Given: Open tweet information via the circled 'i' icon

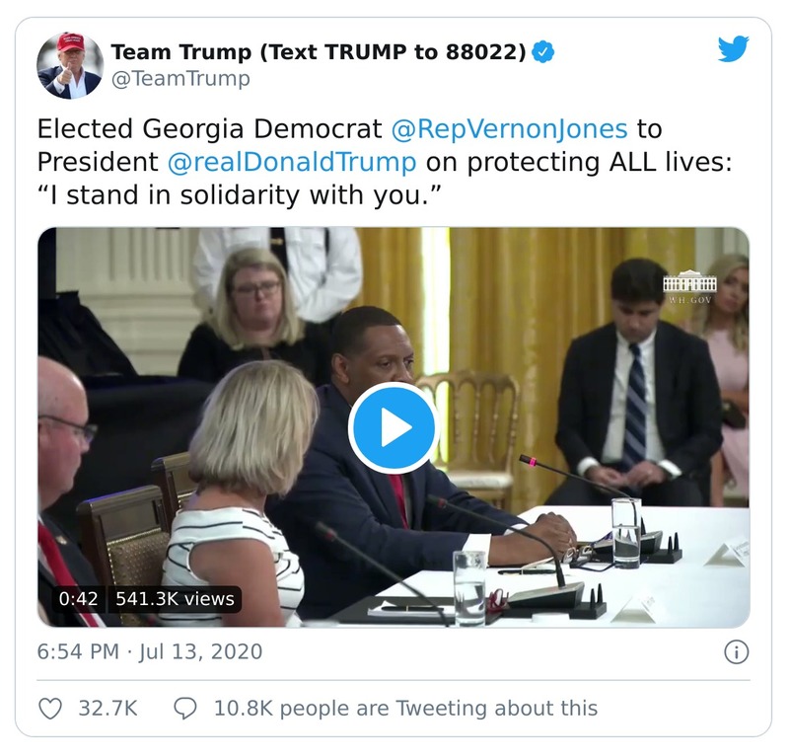Looking at the screenshot, I should coord(736,652).
